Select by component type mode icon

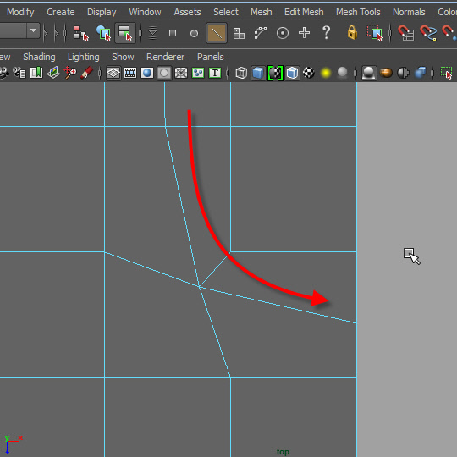(x=125, y=33)
